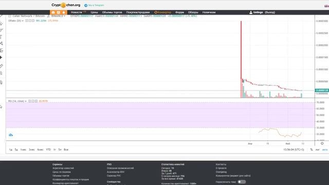This screenshot has width=329, height=185.
Task: Click the Celer Network / Bitcoin symbol name
Action: [29, 16]
